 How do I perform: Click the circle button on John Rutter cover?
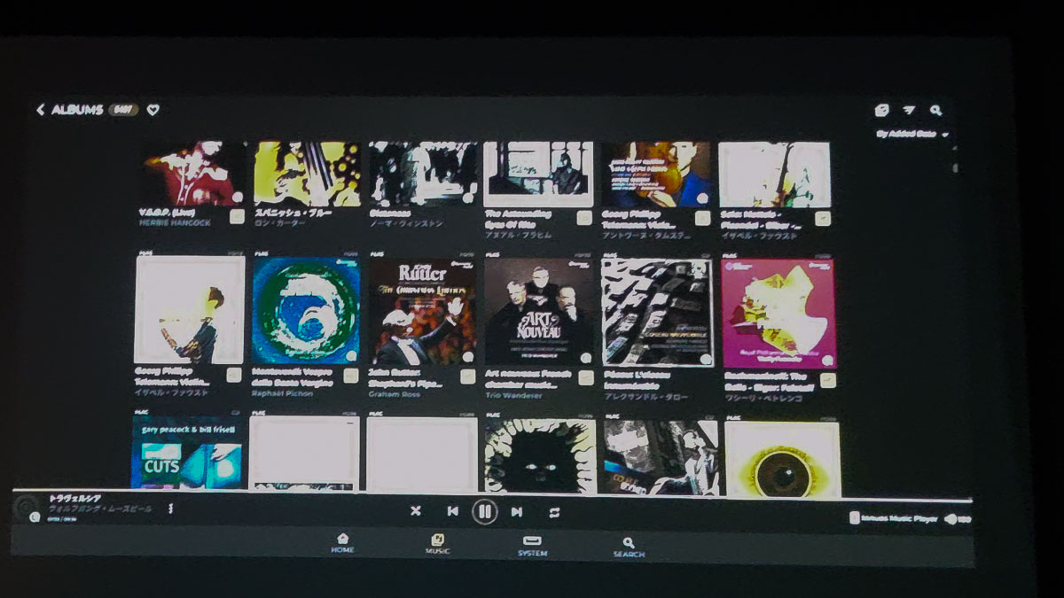coord(468,357)
